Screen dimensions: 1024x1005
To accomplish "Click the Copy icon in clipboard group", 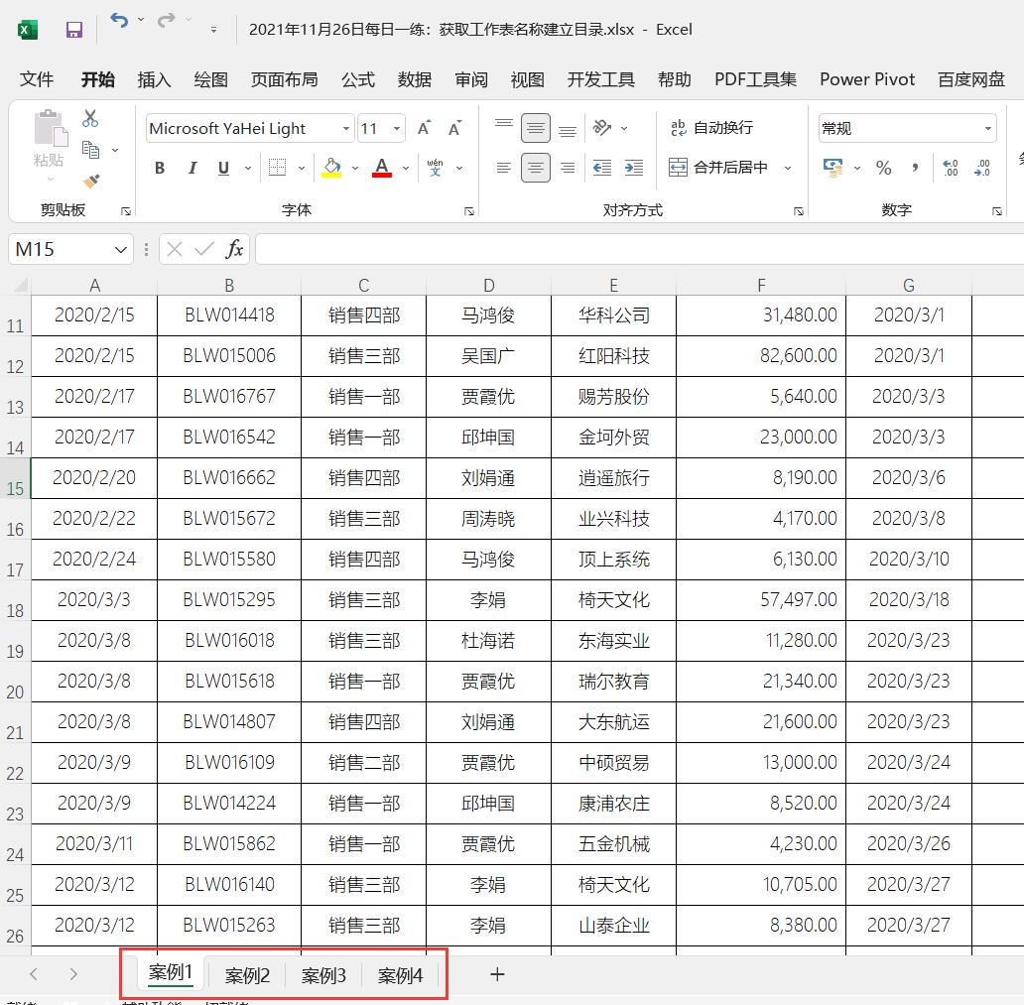I will pyautogui.click(x=90, y=150).
